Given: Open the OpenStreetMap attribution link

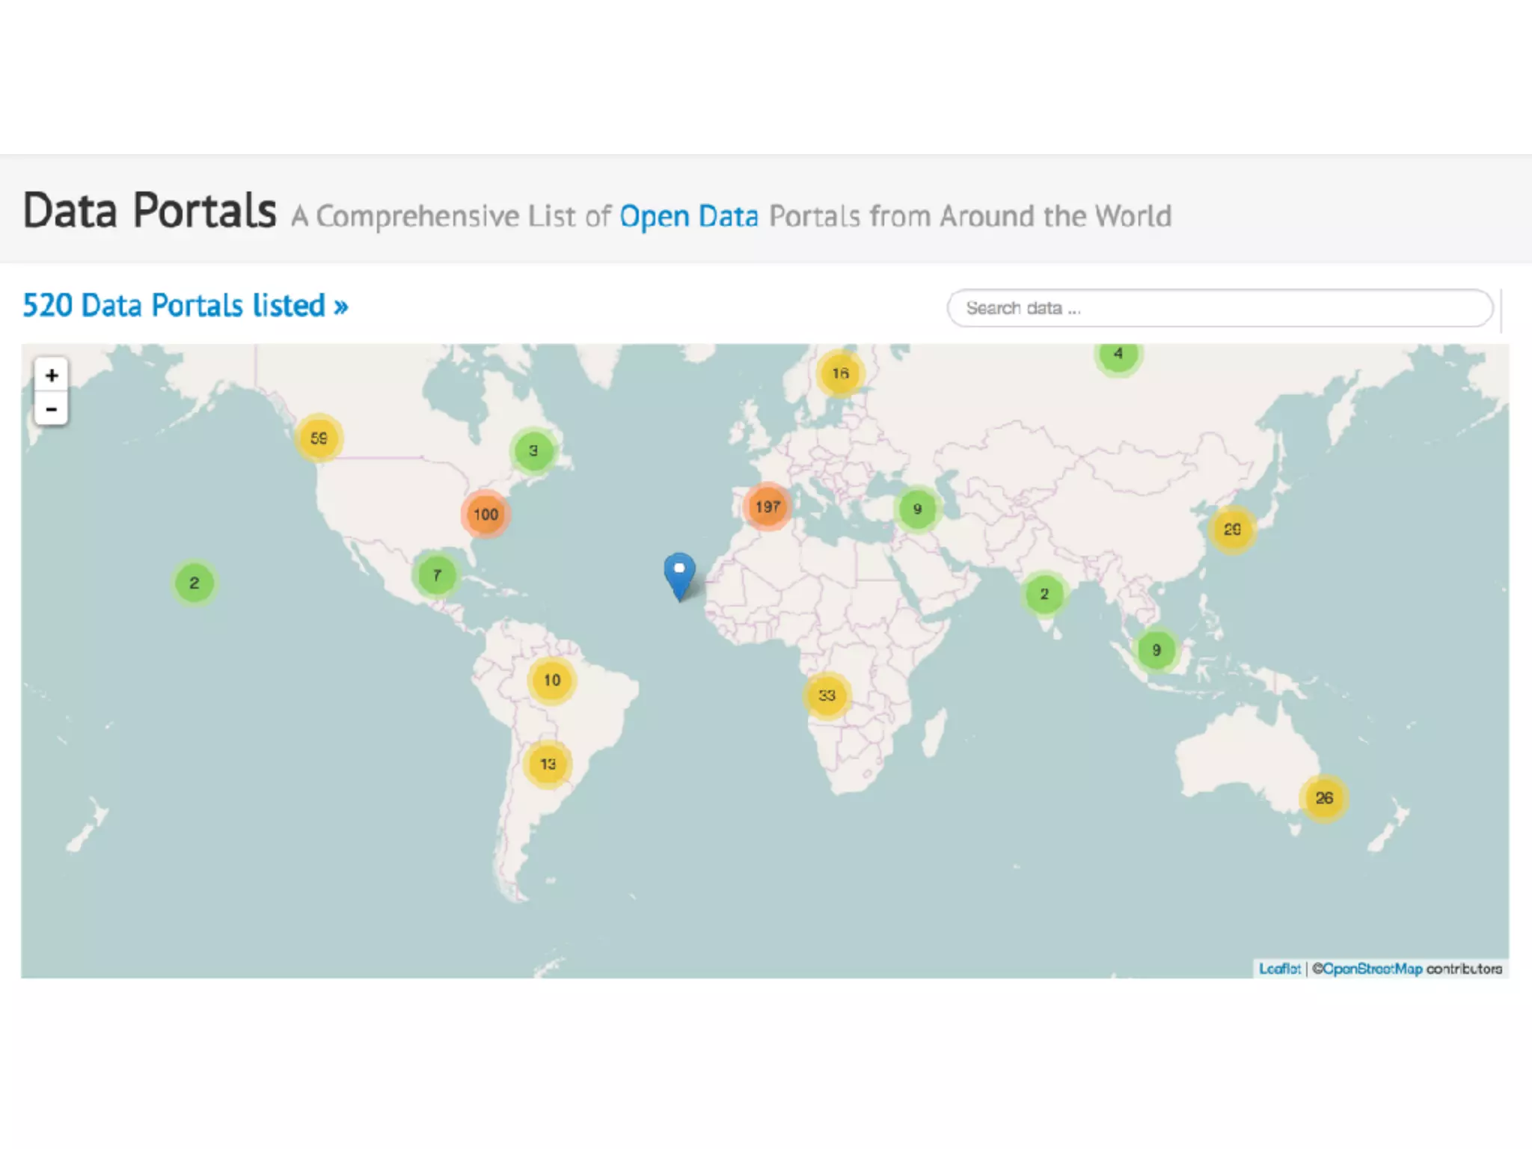Looking at the screenshot, I should (x=1371, y=969).
